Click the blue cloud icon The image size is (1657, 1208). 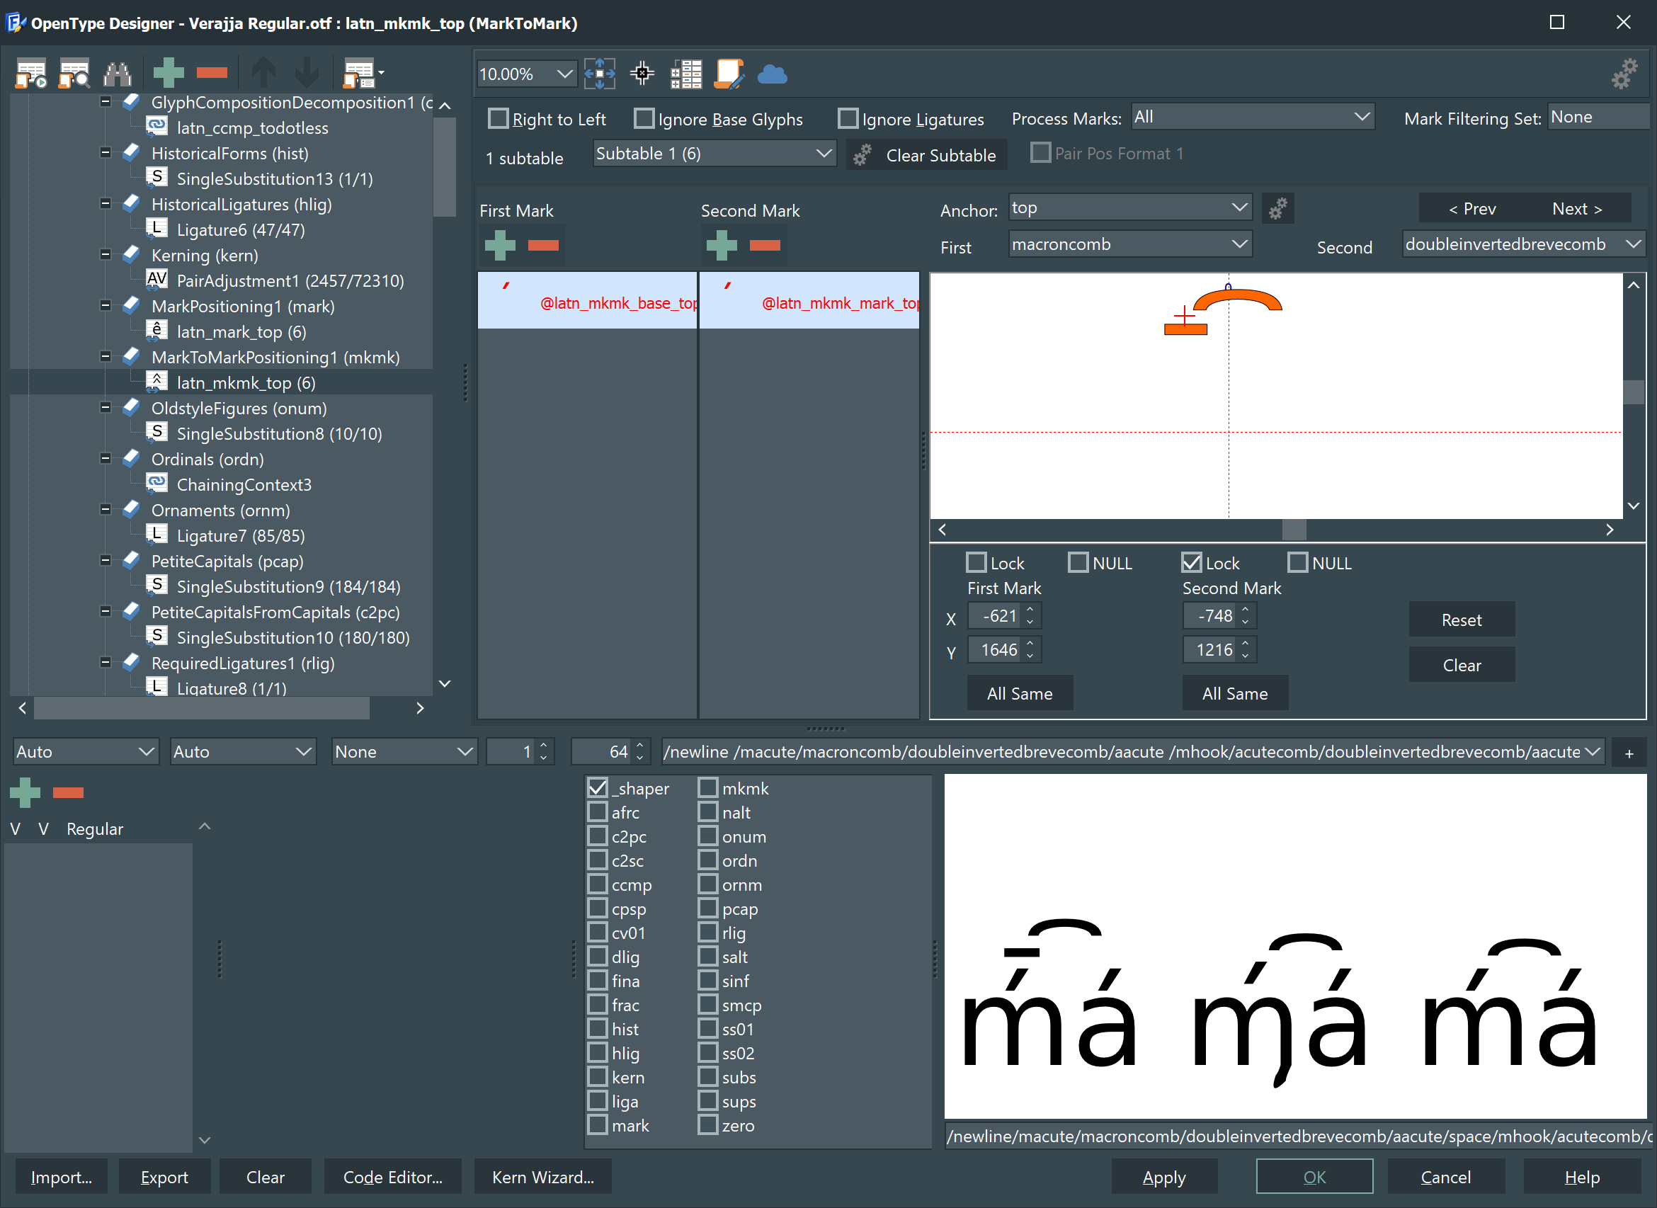(x=772, y=74)
